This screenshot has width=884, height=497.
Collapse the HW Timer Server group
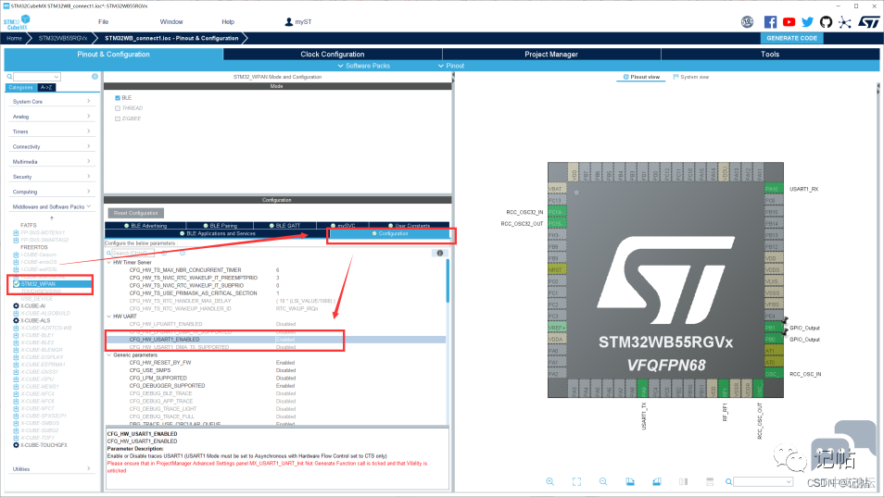(109, 262)
